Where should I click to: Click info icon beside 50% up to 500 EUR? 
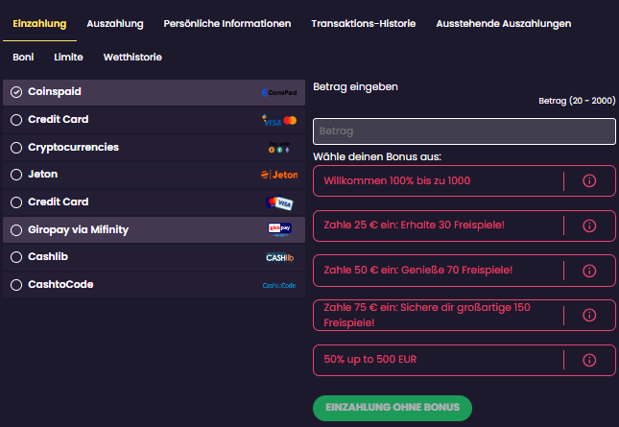click(x=589, y=360)
